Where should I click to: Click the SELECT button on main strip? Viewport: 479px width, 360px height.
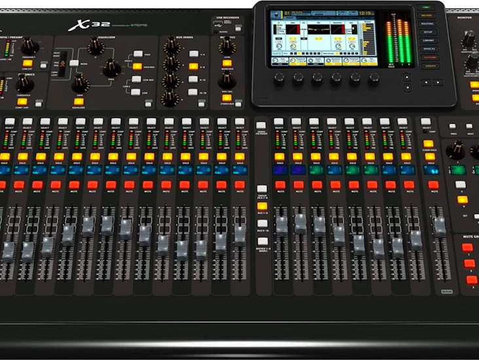[425, 122]
